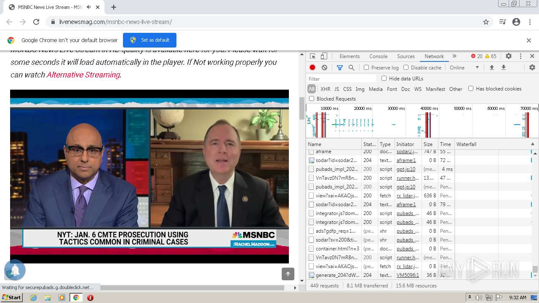Go back to the previous page
The image size is (539, 303).
(9, 22)
